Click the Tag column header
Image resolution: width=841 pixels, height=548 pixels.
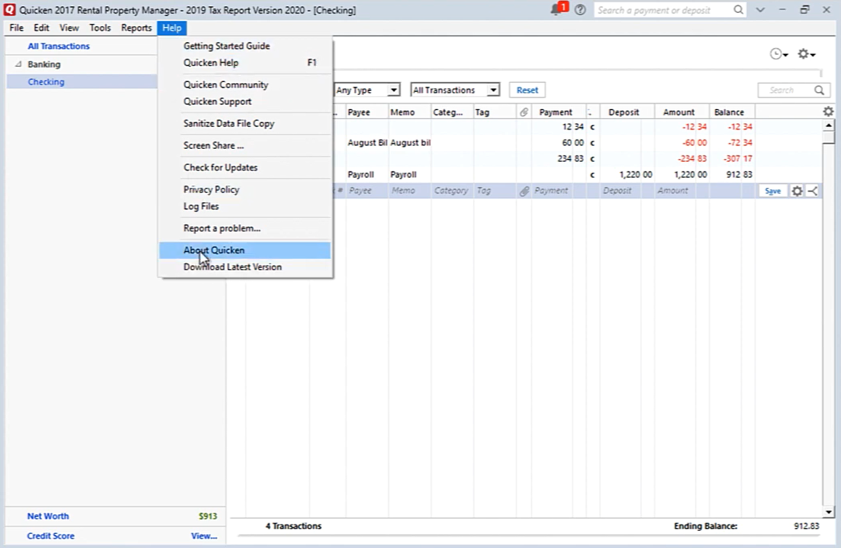[x=494, y=112]
